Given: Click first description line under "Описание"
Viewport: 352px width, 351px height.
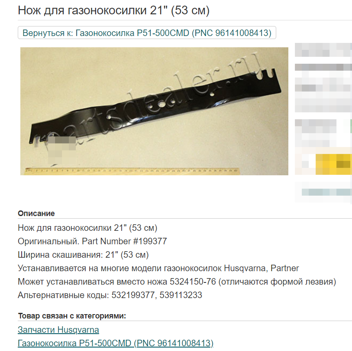Looking at the screenshot, I should (x=87, y=228).
